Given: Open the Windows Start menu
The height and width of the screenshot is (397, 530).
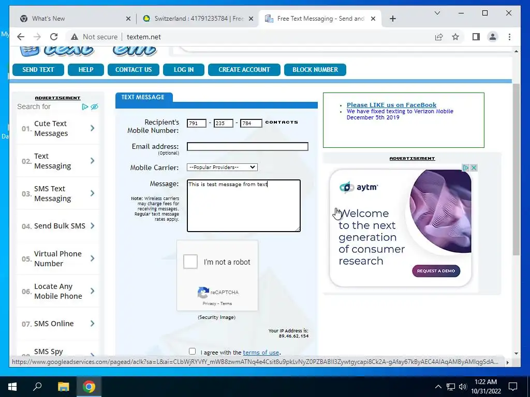Looking at the screenshot, I should coord(12,387).
